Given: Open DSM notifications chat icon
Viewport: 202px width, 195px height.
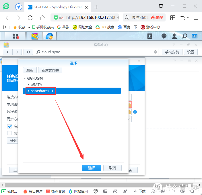Looking at the screenshot, I should [x=164, y=36].
